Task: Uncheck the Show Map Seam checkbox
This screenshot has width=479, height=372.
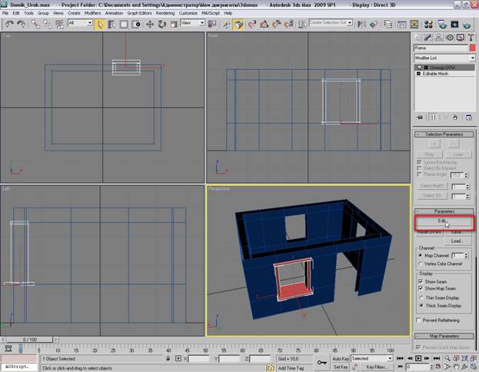Action: click(x=421, y=288)
